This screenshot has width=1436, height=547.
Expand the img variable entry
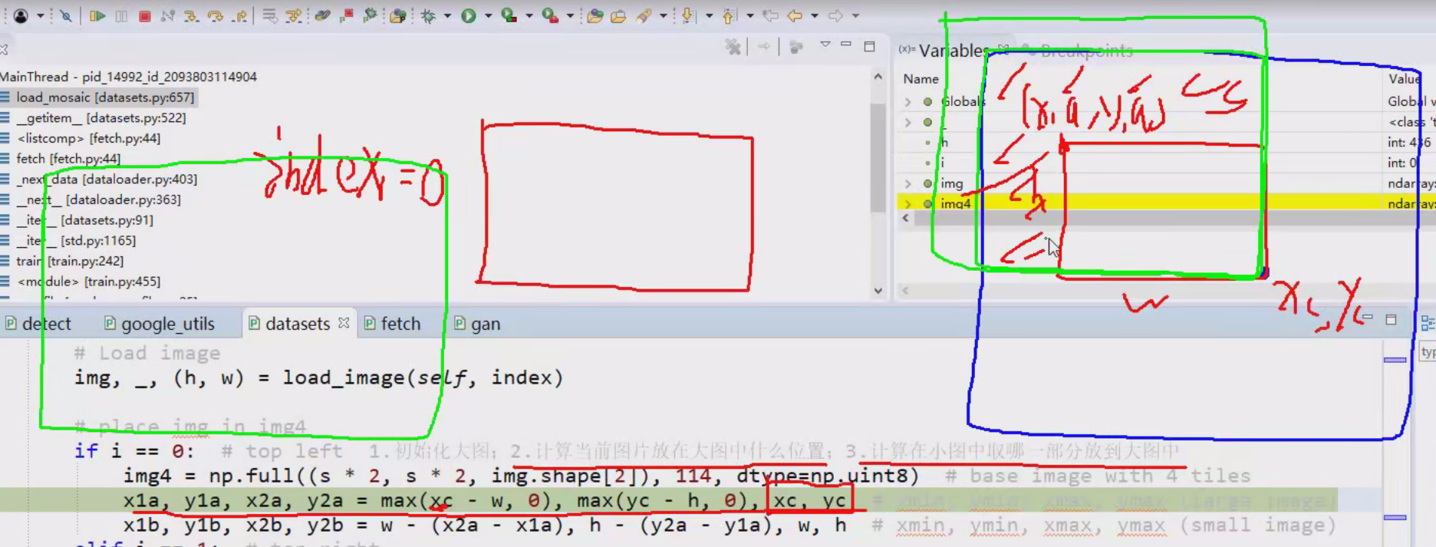908,183
